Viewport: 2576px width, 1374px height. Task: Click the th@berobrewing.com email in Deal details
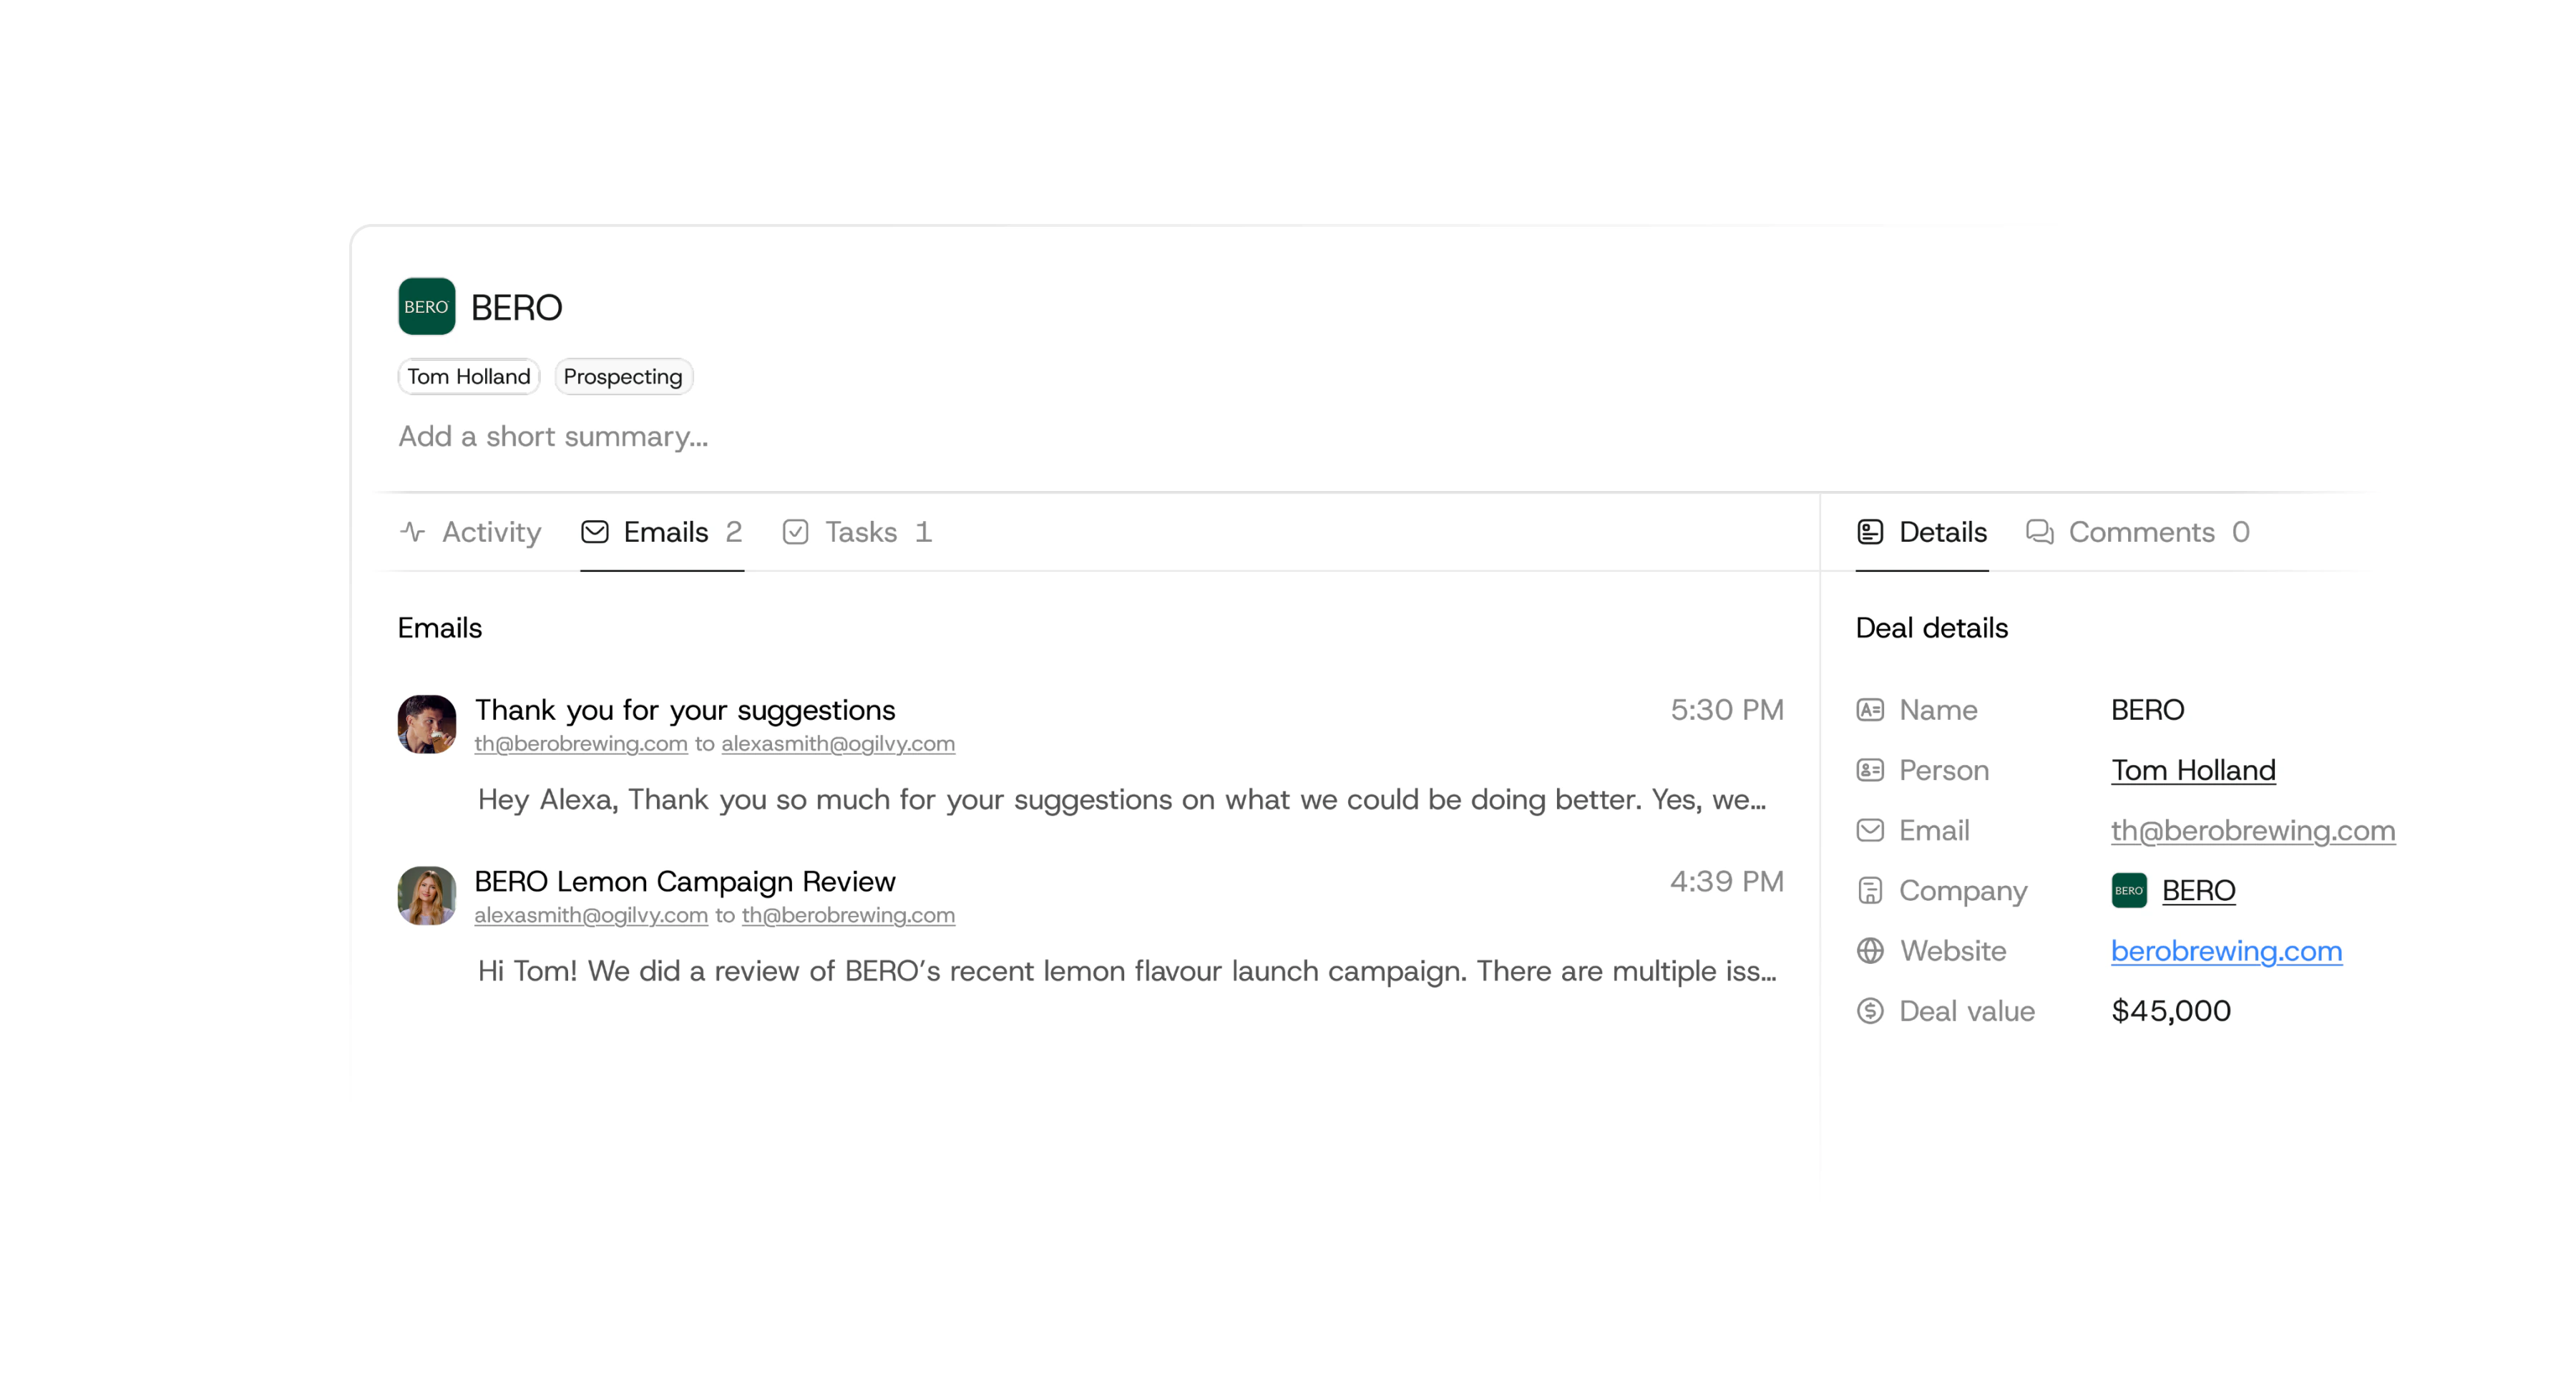pos(2253,830)
